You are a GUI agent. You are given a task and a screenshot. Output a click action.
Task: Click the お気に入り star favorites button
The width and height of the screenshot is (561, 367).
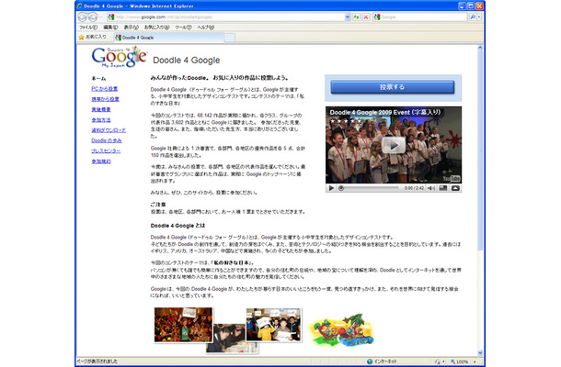[93, 37]
